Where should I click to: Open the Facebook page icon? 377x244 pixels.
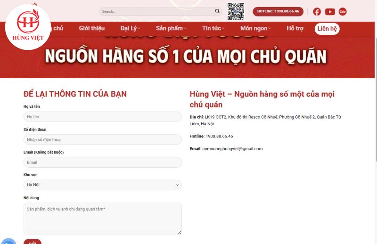[x=317, y=11]
